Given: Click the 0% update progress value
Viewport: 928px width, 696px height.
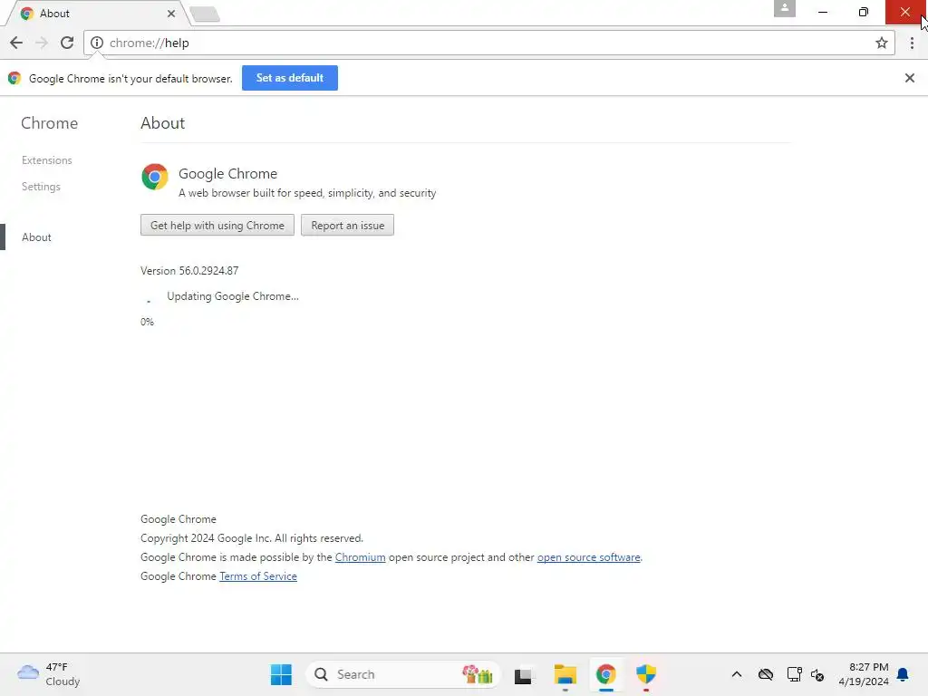Looking at the screenshot, I should point(147,322).
